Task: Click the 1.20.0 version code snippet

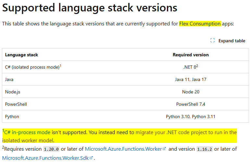Action: click(52, 149)
